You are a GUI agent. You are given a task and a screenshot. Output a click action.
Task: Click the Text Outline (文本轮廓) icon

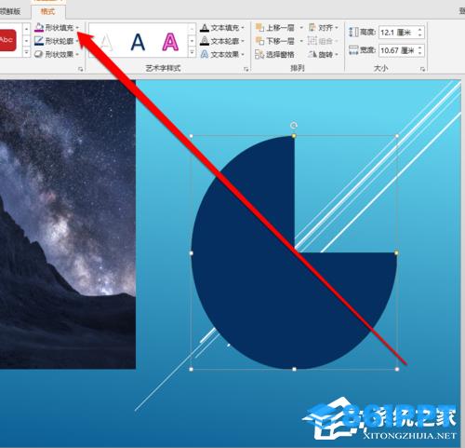[205, 41]
